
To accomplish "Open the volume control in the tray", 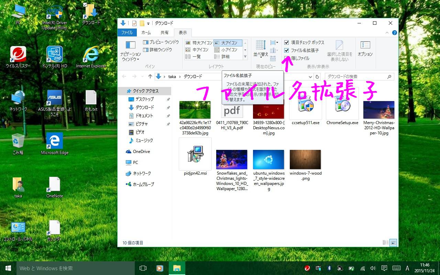I will pyautogui.click(x=373, y=268).
